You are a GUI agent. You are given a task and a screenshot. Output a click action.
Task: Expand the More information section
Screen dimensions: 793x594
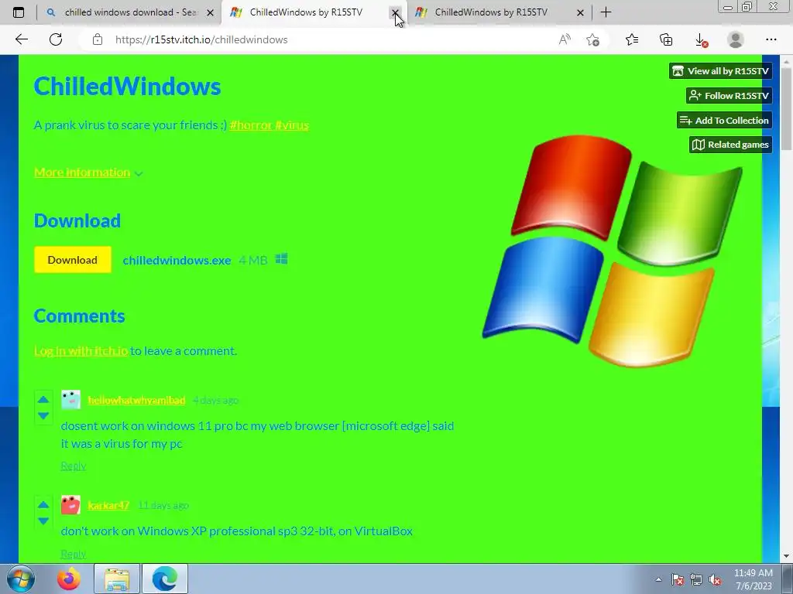click(88, 172)
